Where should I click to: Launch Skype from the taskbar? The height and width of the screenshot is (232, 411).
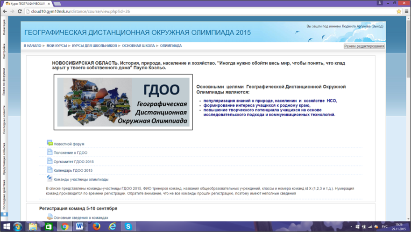coord(128,226)
